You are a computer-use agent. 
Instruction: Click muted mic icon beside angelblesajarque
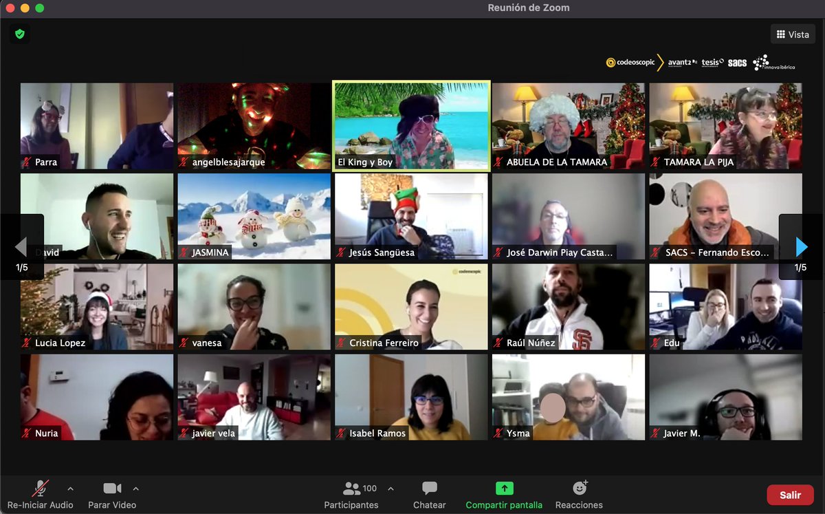pos(184,162)
